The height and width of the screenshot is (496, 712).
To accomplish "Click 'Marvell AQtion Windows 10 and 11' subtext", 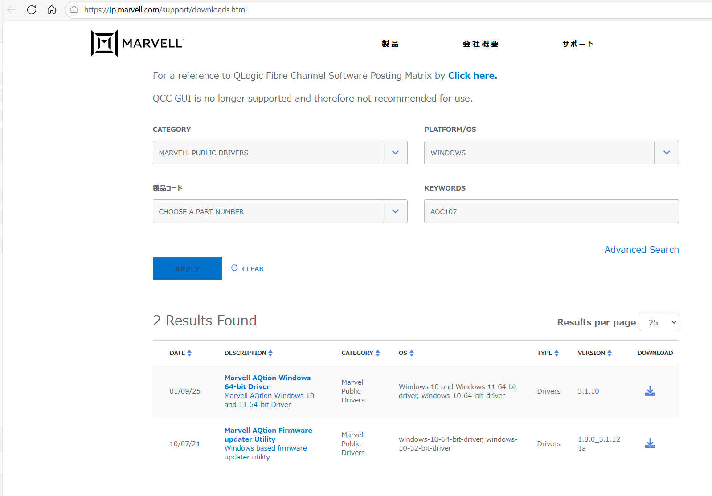I will (x=269, y=400).
